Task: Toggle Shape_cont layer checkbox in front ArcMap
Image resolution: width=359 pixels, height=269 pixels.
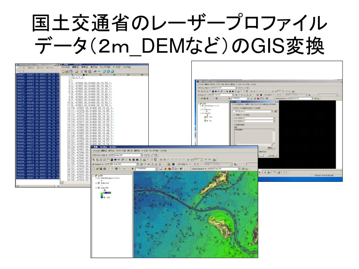Action: (99, 183)
